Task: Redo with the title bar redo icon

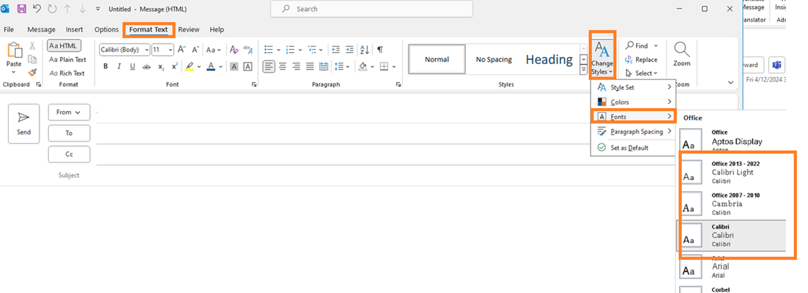Action: coord(52,8)
